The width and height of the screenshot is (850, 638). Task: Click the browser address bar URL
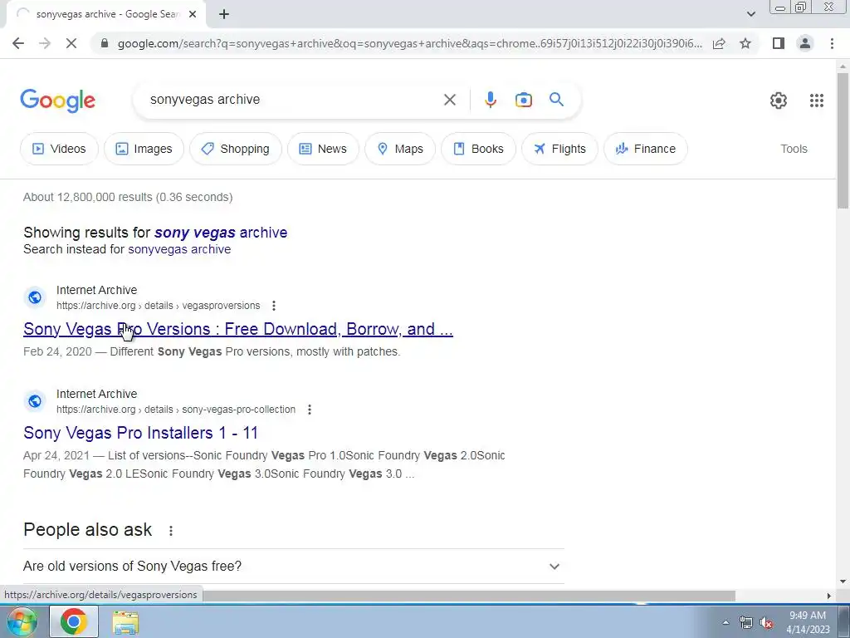tap(410, 43)
